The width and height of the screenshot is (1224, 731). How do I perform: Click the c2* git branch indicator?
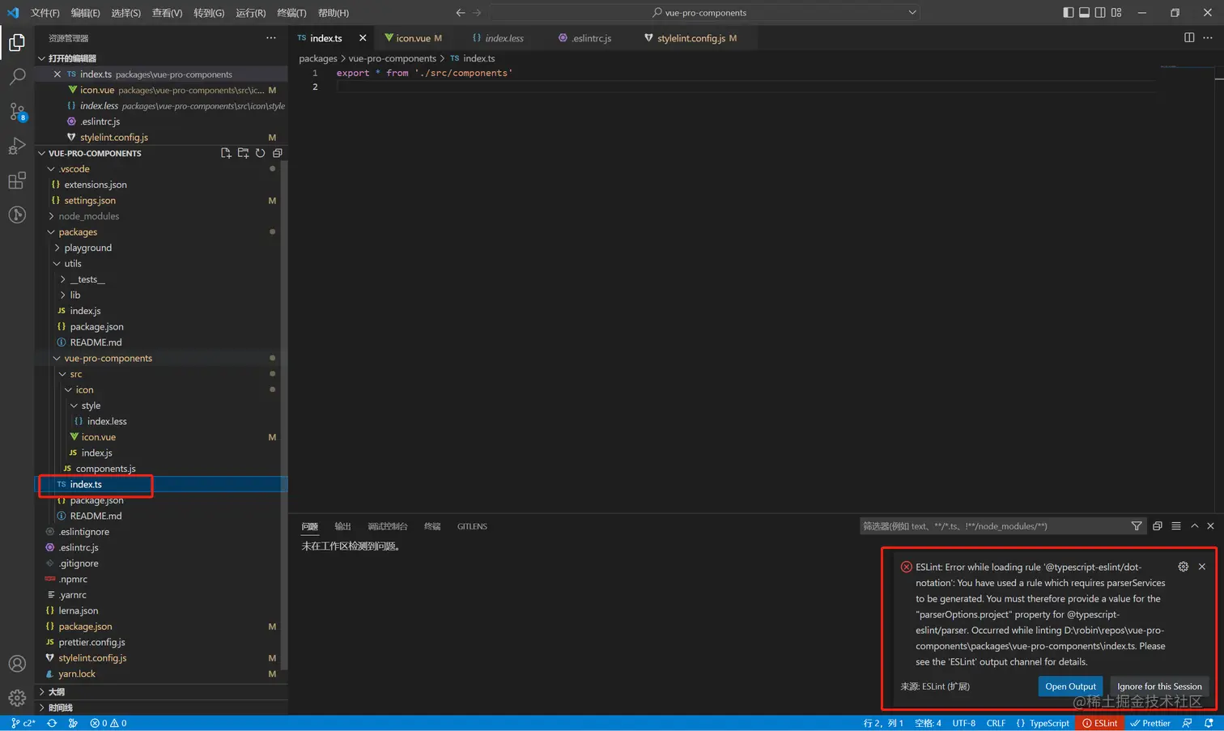point(23,723)
